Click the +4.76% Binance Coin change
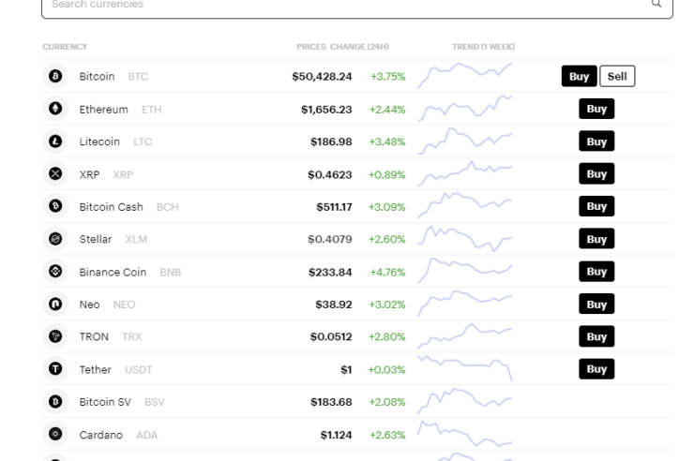Screen dimensions: 694x461 [x=387, y=273]
